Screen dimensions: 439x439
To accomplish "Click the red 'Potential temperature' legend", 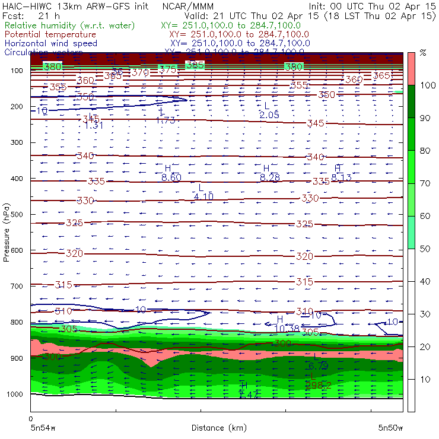I will tap(50, 34).
